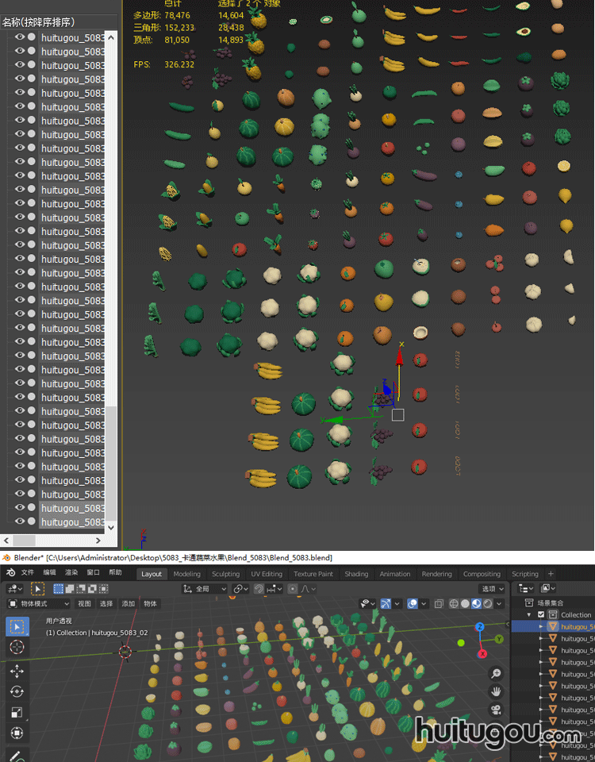Select the Cursor tool in Blender toolbar
Viewport: 595px width, 762px height.
[17, 648]
